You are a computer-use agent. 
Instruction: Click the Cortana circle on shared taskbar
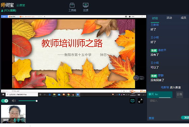(40, 94)
